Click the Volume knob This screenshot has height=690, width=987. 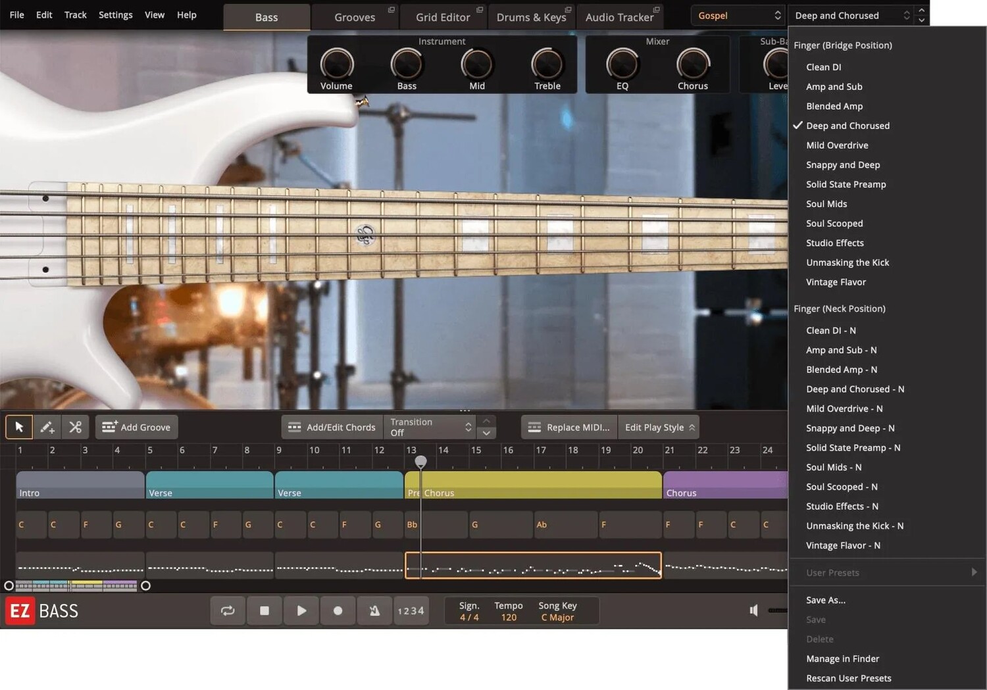(x=336, y=64)
